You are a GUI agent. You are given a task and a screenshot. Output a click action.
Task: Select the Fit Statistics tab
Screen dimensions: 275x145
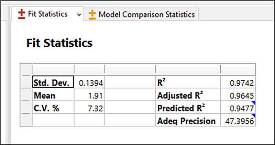click(47, 14)
